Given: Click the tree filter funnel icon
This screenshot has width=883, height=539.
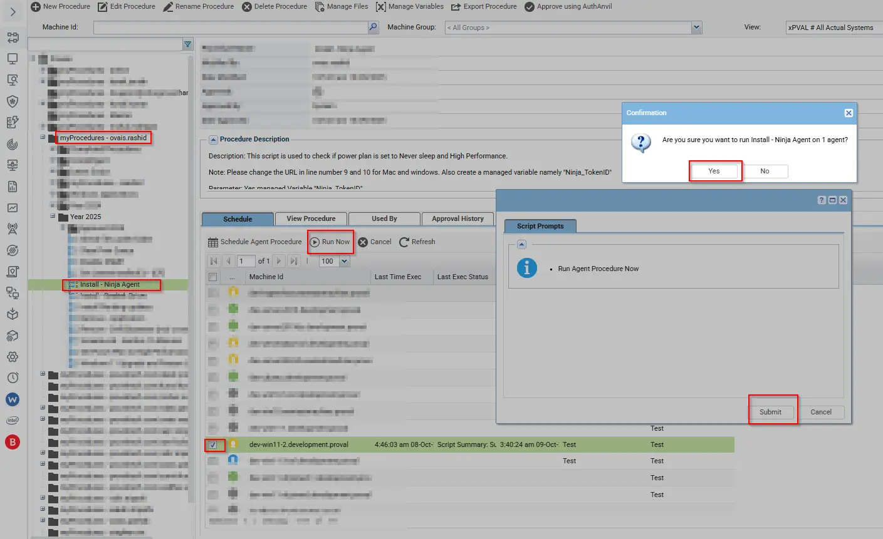Looking at the screenshot, I should tap(187, 44).
